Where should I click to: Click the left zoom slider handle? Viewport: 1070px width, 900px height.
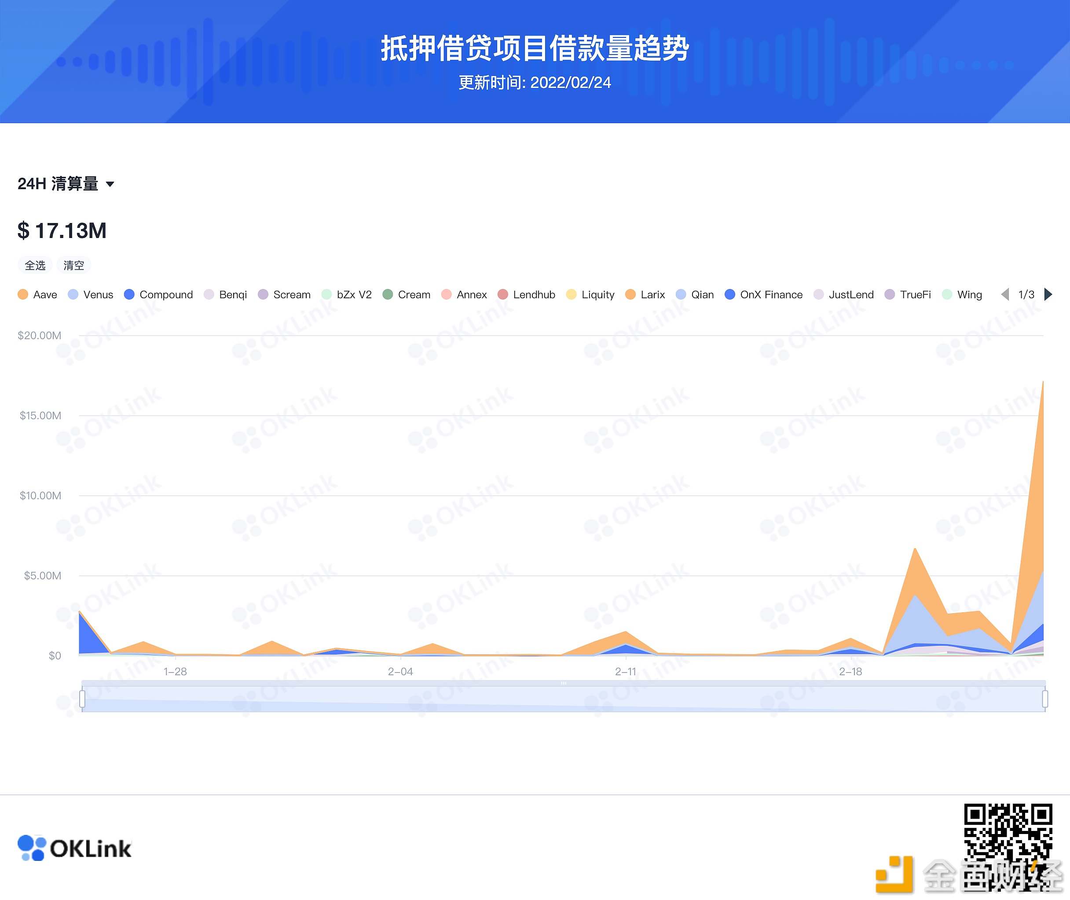tap(82, 699)
